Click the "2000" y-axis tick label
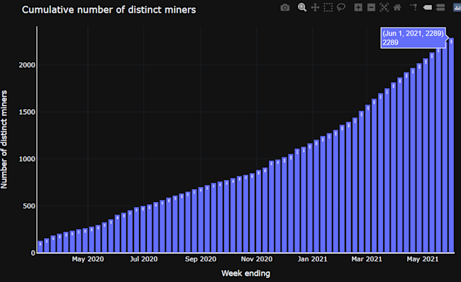The height and width of the screenshot is (282, 461). (27, 65)
